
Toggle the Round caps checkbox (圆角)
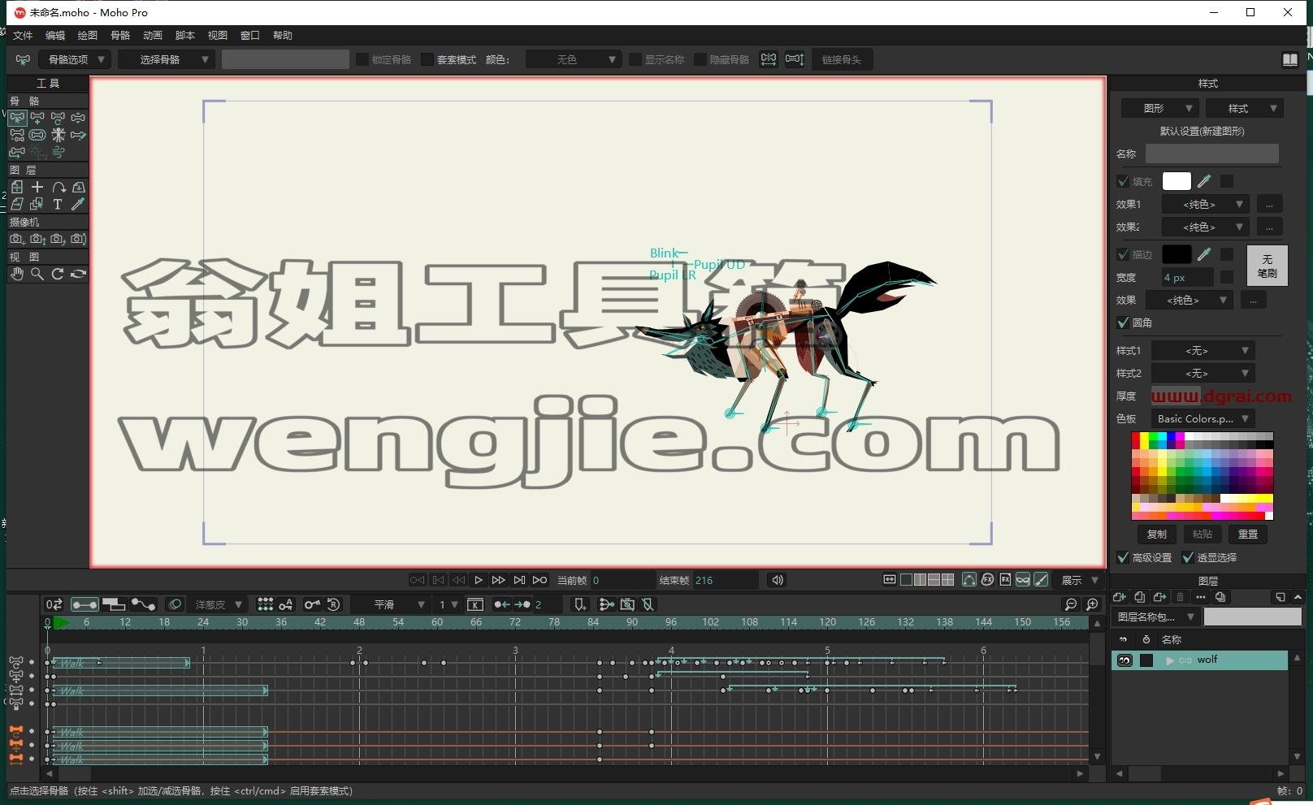click(x=1123, y=322)
